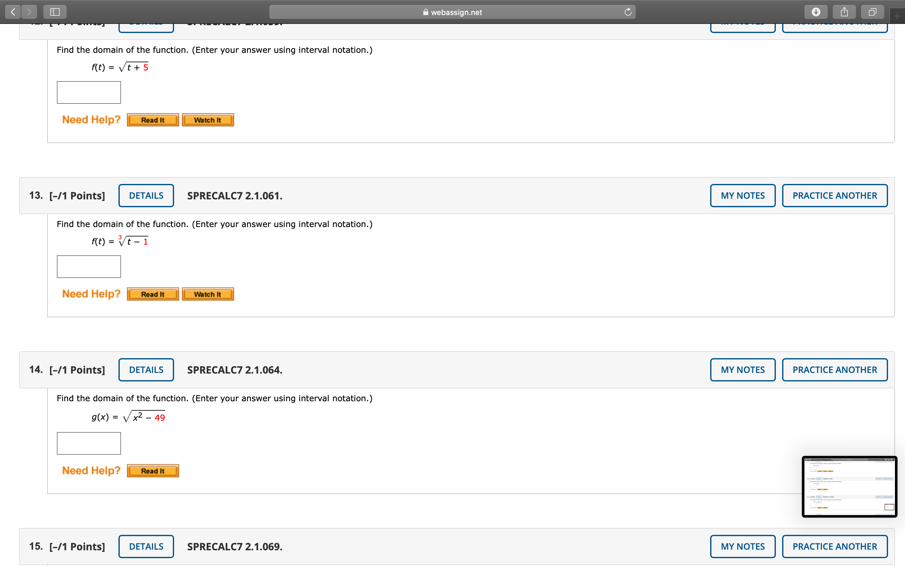This screenshot has width=905, height=566.
Task: Click the Share icon in toolbar
Action: (x=844, y=12)
